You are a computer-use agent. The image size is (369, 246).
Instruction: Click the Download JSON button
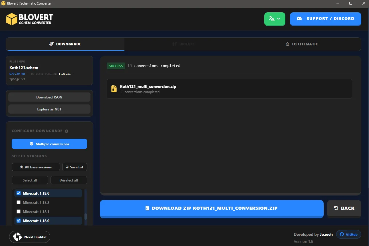click(x=49, y=97)
